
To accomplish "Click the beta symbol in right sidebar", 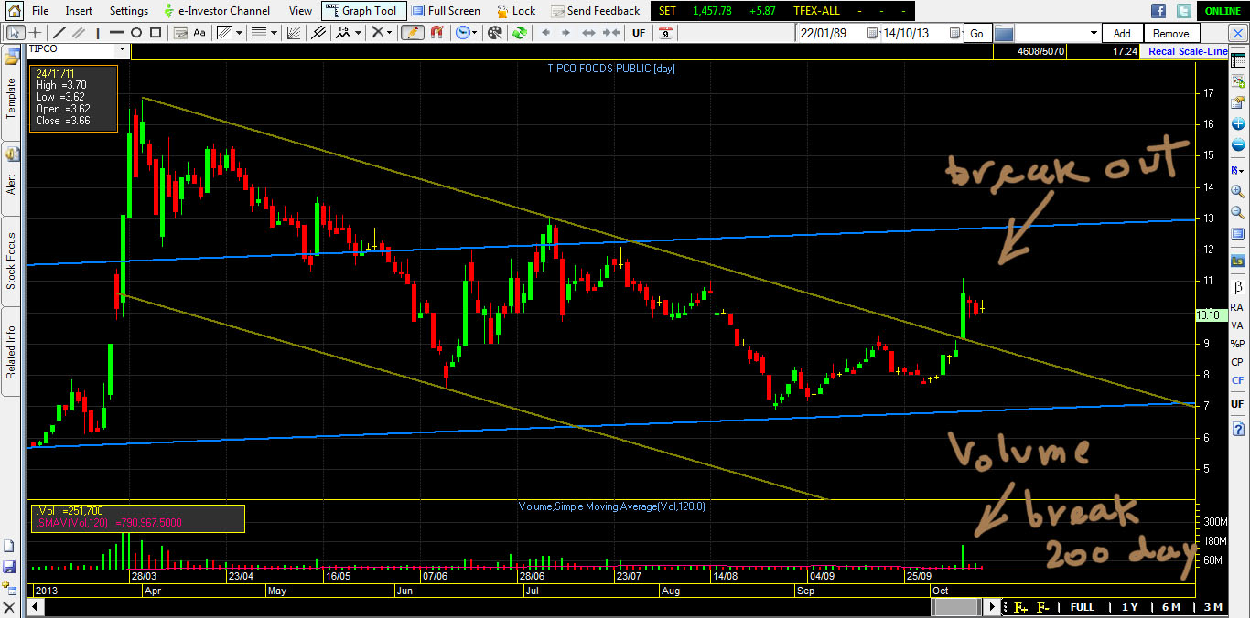I will click(x=1238, y=287).
